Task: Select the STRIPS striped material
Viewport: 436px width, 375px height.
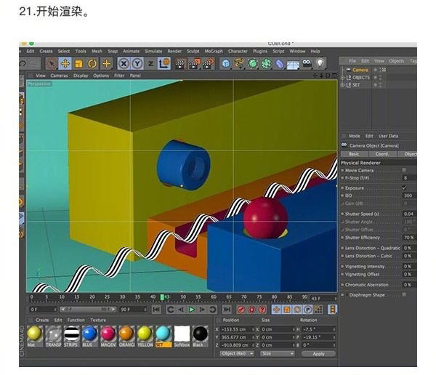Action: [x=71, y=336]
